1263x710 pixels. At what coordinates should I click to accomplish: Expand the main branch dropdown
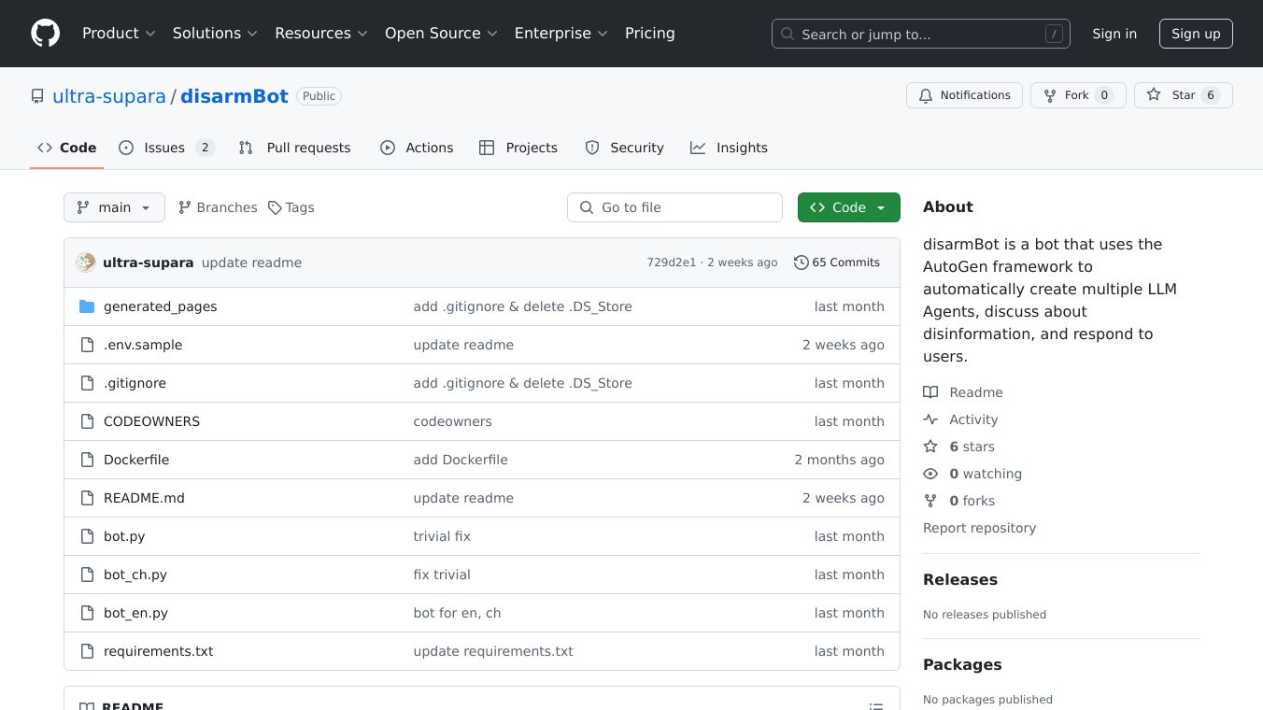(114, 207)
